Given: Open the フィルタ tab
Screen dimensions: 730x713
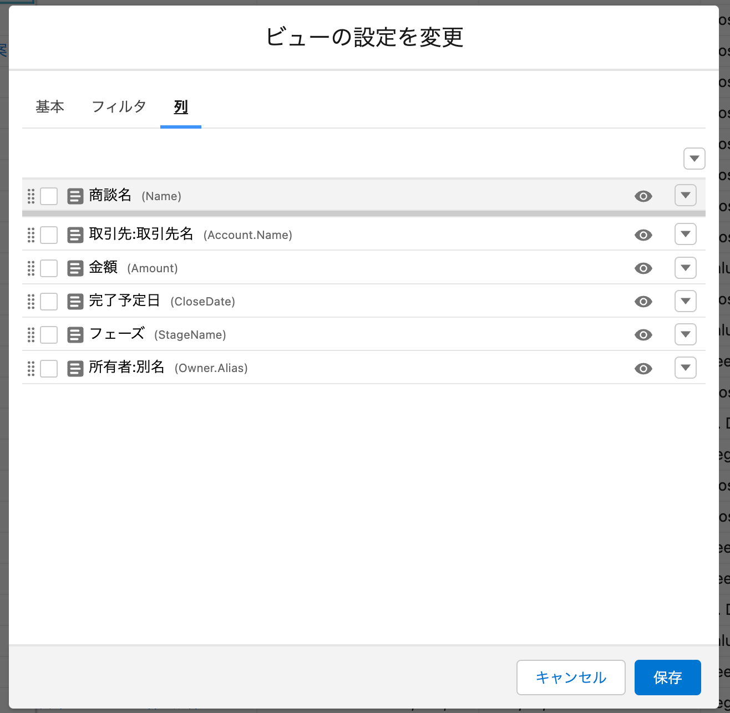Looking at the screenshot, I should pos(119,106).
